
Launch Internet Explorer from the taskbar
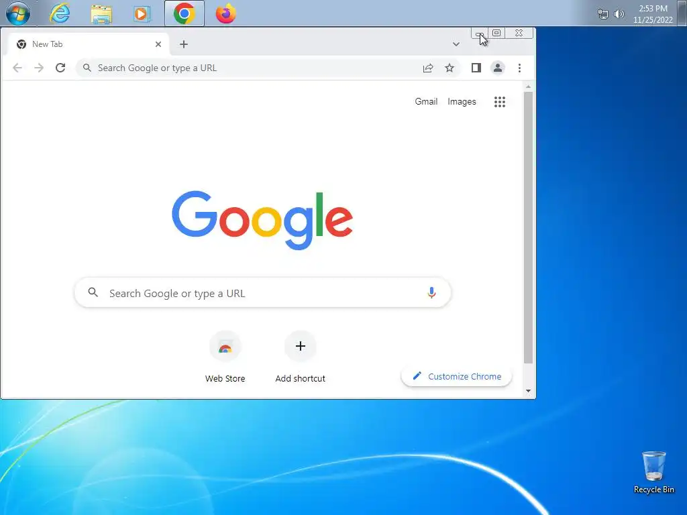[60, 13]
